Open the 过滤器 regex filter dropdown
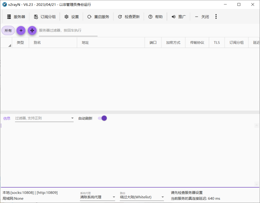Screen dimensions: 260x203 (x=72, y=118)
